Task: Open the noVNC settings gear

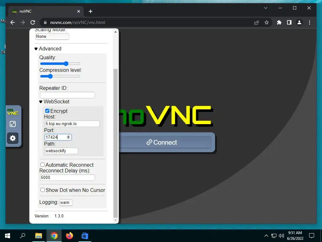Action: coord(13,138)
